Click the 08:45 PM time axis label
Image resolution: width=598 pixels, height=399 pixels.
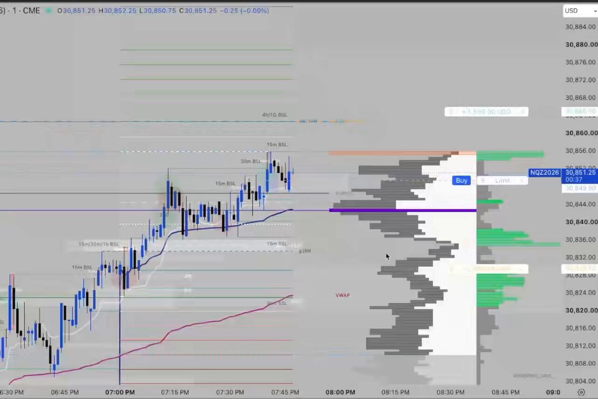(x=505, y=392)
